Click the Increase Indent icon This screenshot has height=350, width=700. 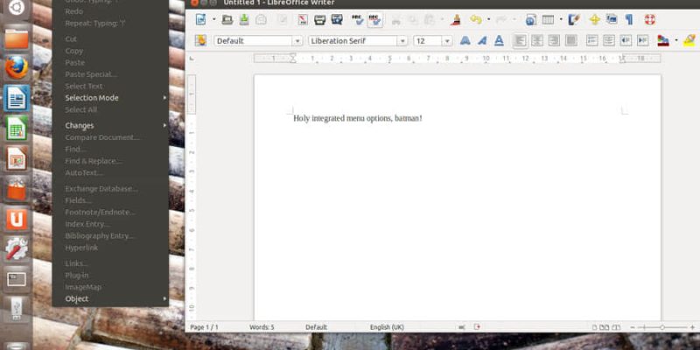[643, 40]
